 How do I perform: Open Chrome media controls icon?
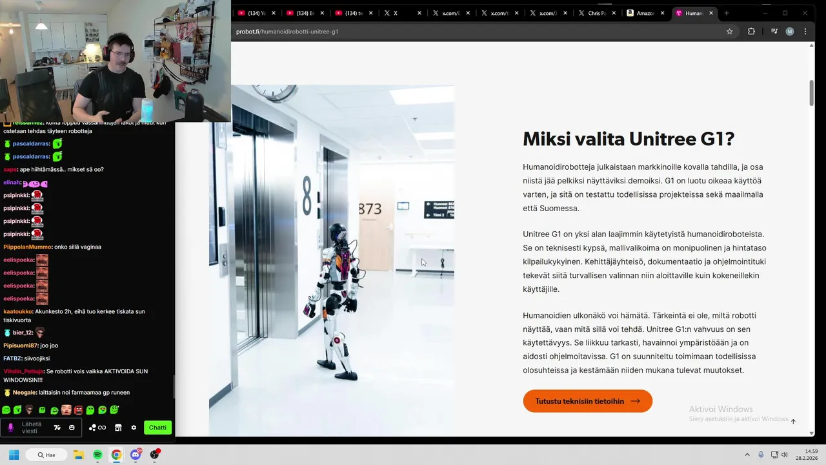(774, 31)
